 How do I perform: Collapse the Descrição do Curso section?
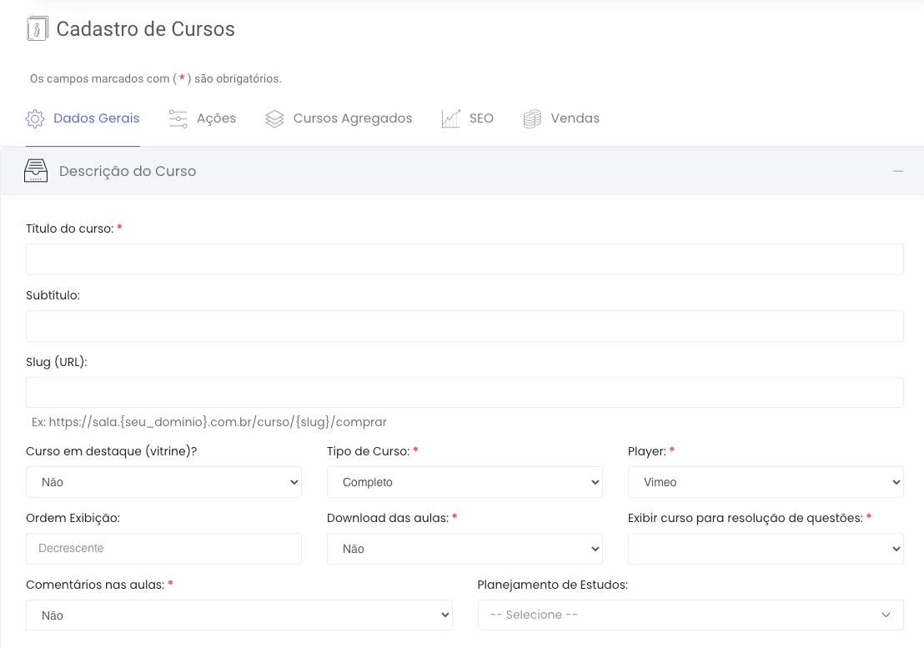pyautogui.click(x=897, y=171)
